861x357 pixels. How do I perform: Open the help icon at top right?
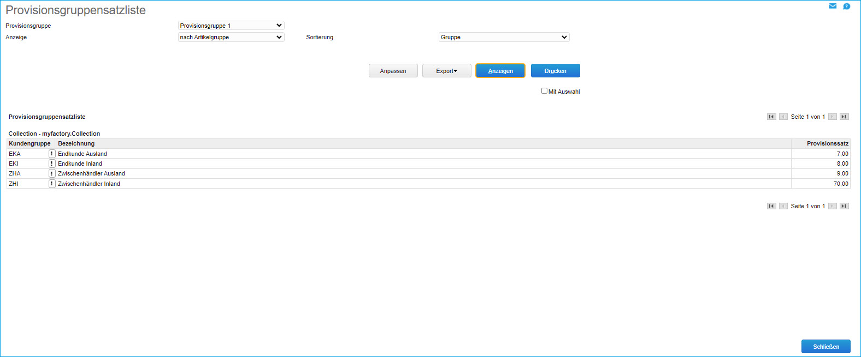(846, 7)
